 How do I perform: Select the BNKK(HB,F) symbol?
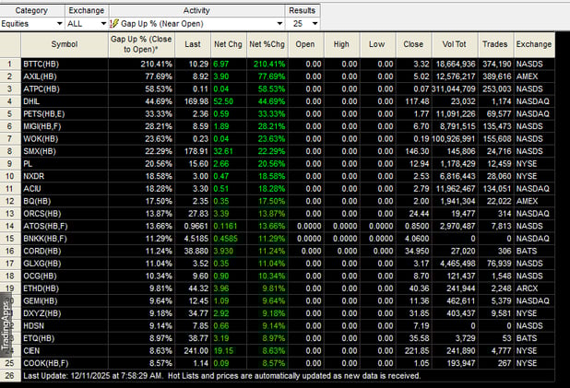pyautogui.click(x=45, y=239)
